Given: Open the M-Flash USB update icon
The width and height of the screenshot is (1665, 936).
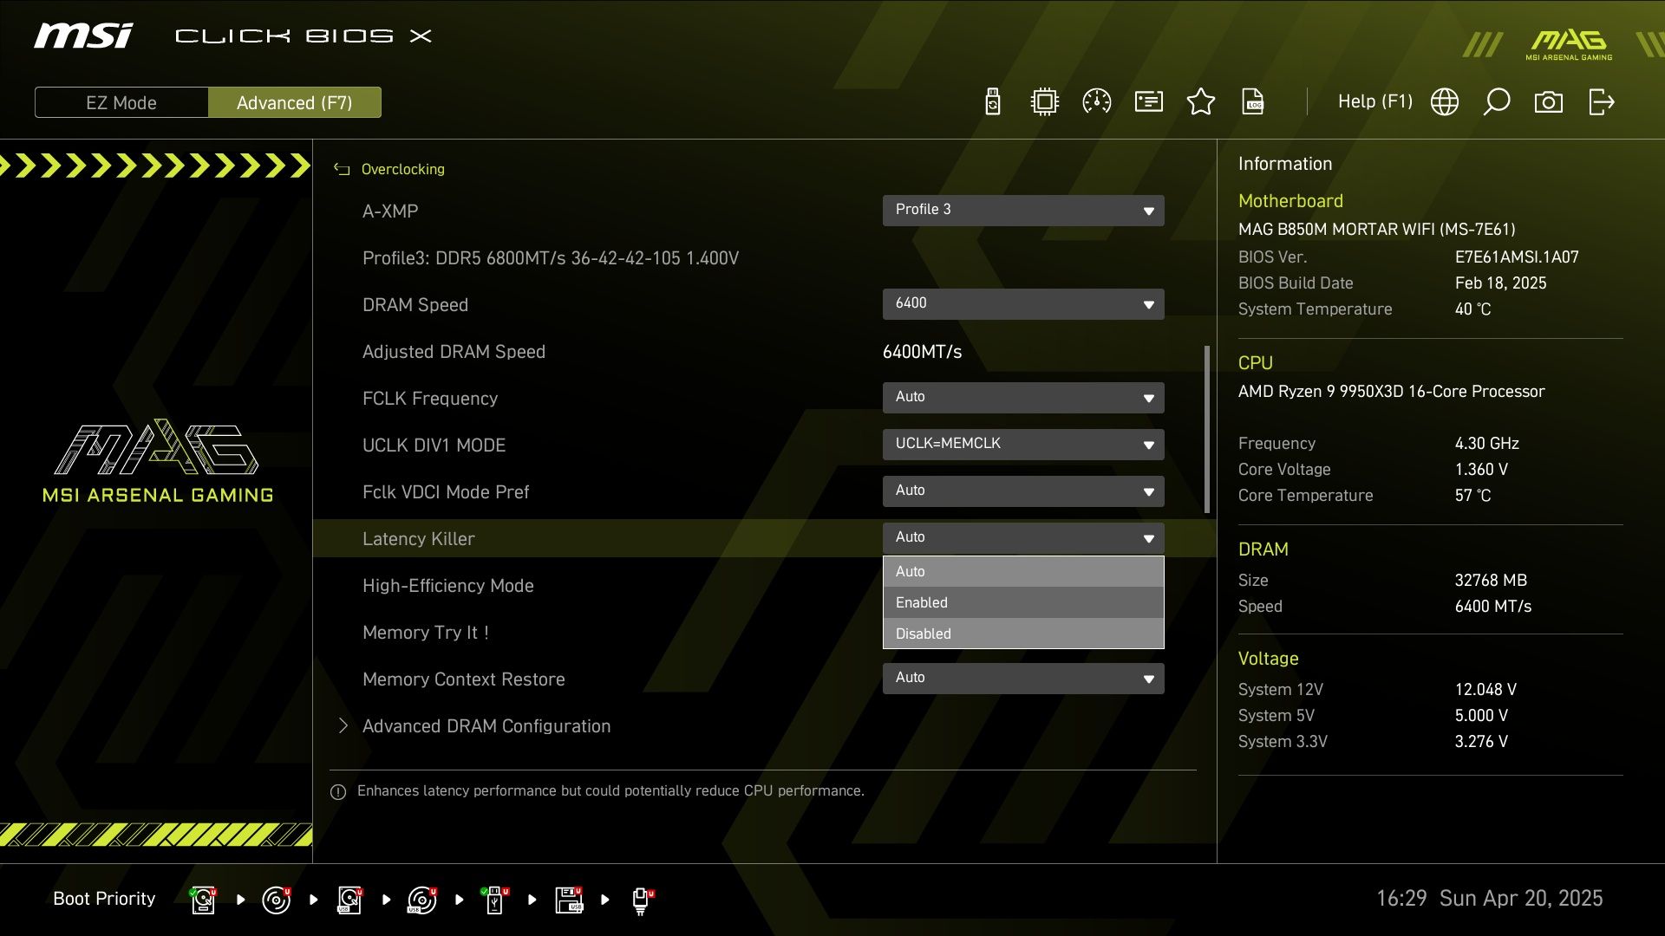Looking at the screenshot, I should tap(993, 102).
